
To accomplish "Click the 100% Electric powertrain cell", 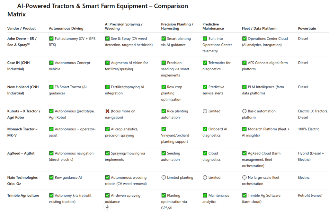I will pyautogui.click(x=309, y=129).
